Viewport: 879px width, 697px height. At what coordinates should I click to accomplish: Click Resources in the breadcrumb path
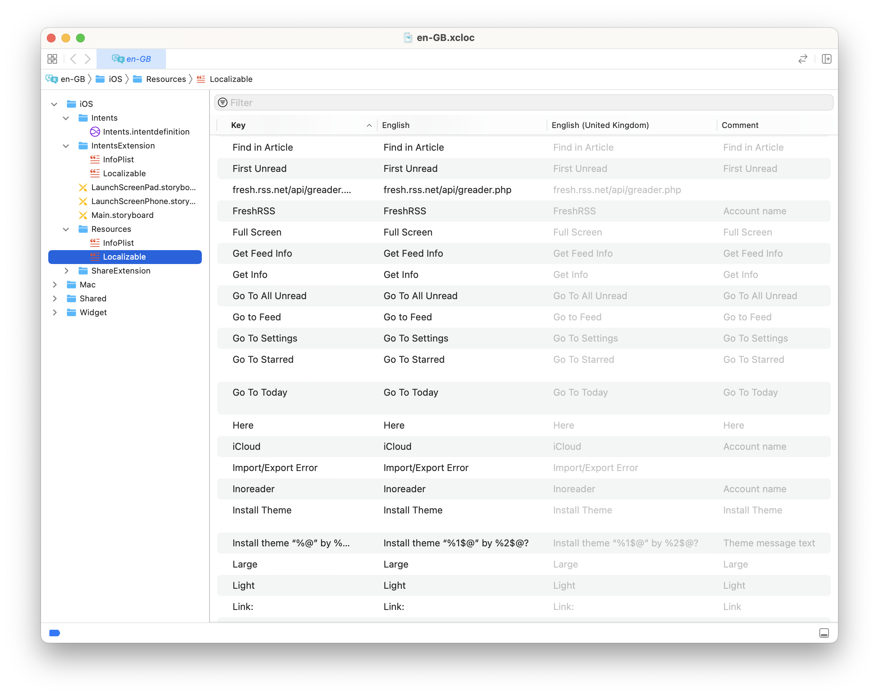click(x=166, y=79)
